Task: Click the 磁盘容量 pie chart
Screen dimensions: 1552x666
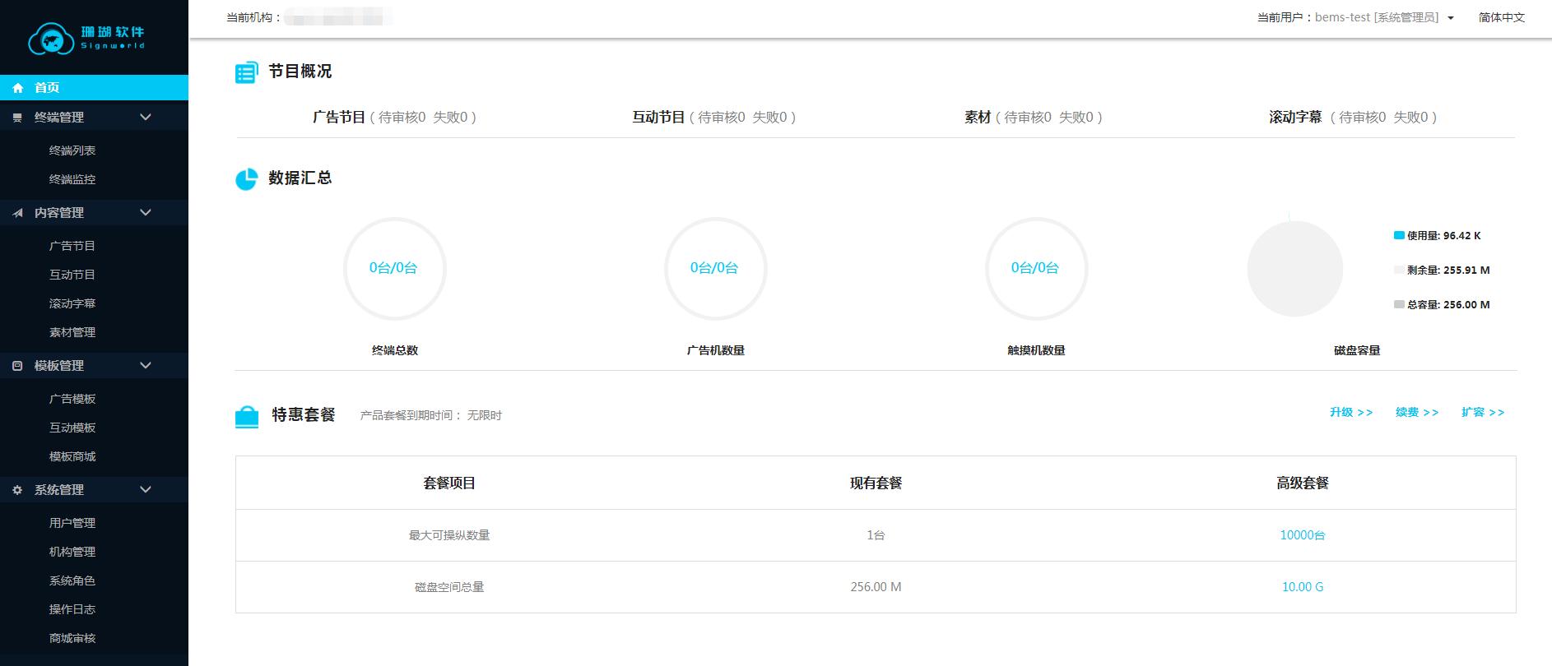Action: coord(1295,269)
